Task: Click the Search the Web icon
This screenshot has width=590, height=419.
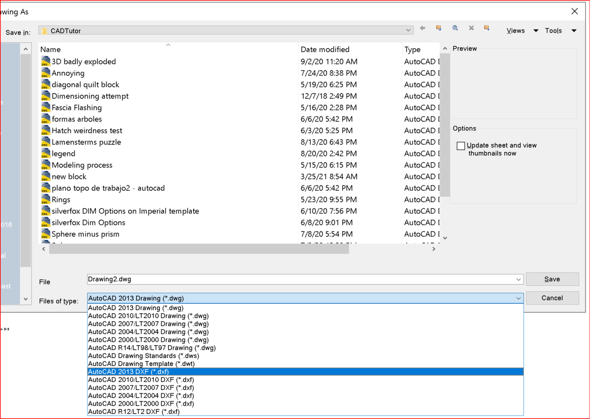Action: coord(455,29)
